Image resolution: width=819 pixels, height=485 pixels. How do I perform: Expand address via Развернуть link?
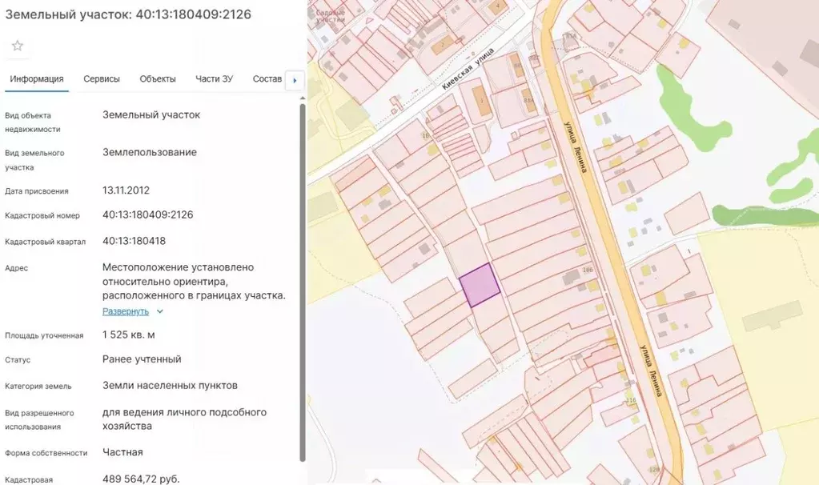(x=126, y=311)
